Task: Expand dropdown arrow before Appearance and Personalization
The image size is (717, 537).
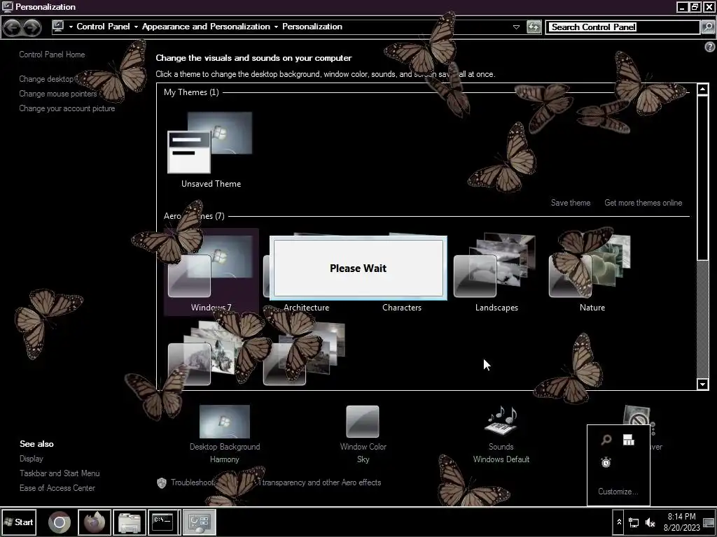Action: tap(136, 27)
